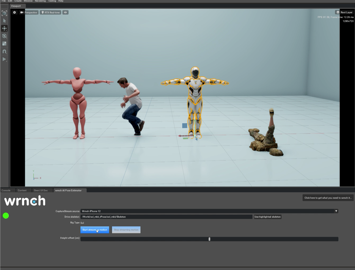Click the Drive skeleton path field
Viewport: 355px width, 270px height.
click(x=166, y=217)
